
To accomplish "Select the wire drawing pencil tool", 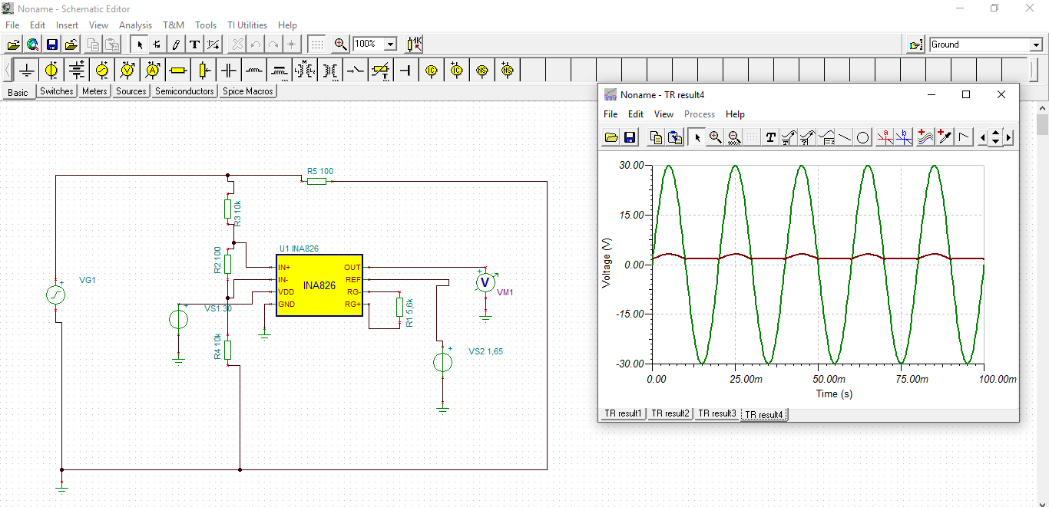I will [x=176, y=44].
